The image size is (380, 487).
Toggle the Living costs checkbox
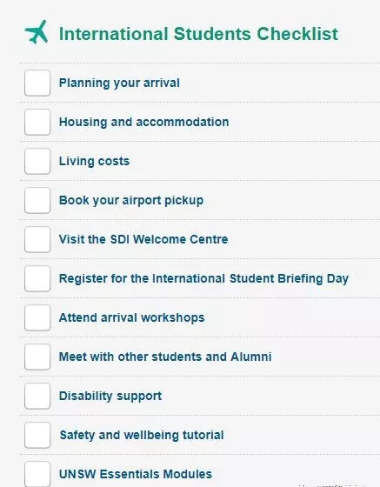click(x=37, y=161)
